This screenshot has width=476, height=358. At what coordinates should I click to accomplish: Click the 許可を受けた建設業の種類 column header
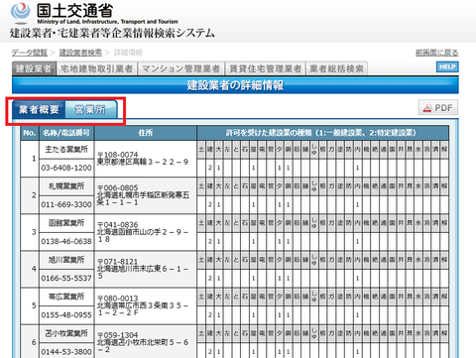[x=322, y=133]
